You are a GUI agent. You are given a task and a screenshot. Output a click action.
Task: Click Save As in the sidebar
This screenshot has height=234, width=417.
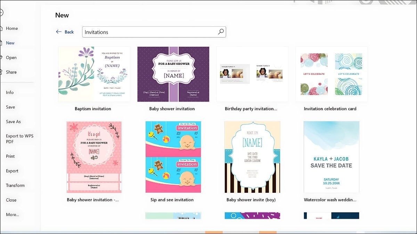click(13, 121)
